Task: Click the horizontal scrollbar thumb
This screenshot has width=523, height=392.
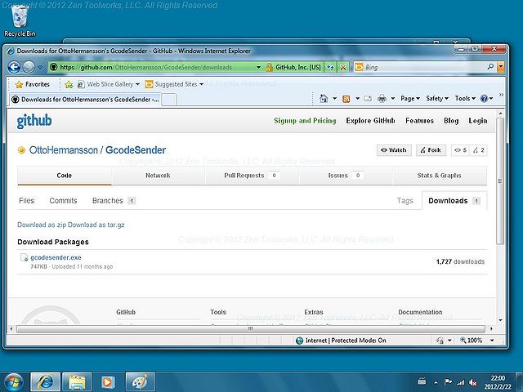Action: pos(250,329)
